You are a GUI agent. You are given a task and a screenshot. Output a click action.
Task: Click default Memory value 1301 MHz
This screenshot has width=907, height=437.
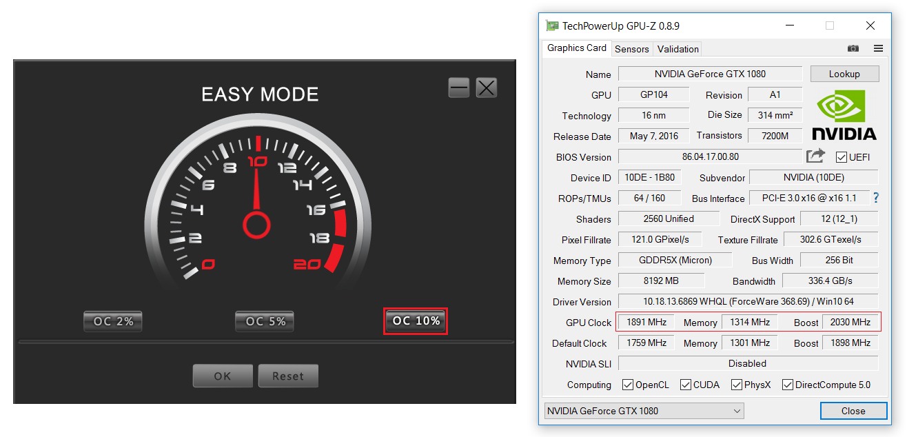click(750, 343)
